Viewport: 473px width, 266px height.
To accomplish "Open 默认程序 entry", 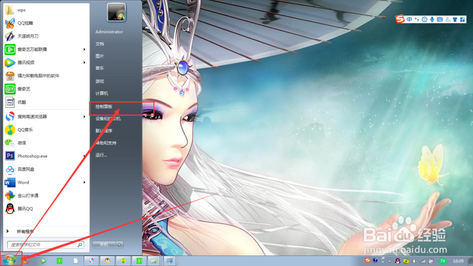I will (x=104, y=131).
